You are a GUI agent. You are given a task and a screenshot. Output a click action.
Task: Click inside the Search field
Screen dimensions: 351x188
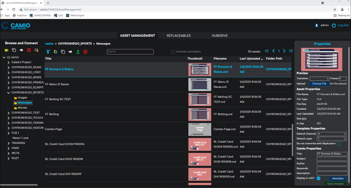coord(130,52)
